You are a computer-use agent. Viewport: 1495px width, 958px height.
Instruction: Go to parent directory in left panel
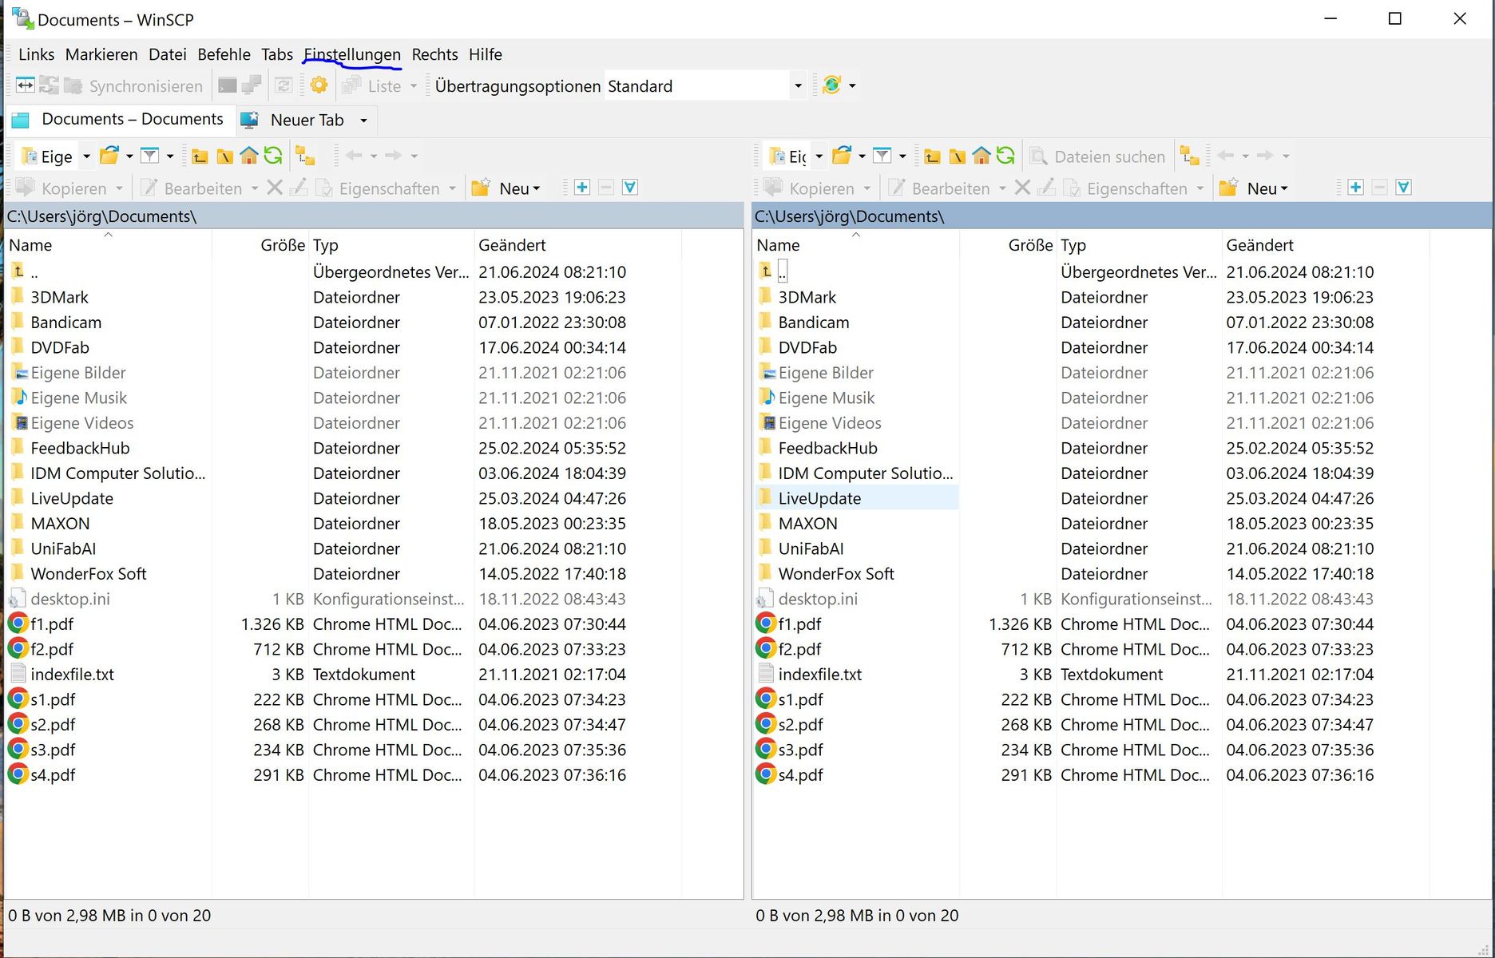point(200,156)
